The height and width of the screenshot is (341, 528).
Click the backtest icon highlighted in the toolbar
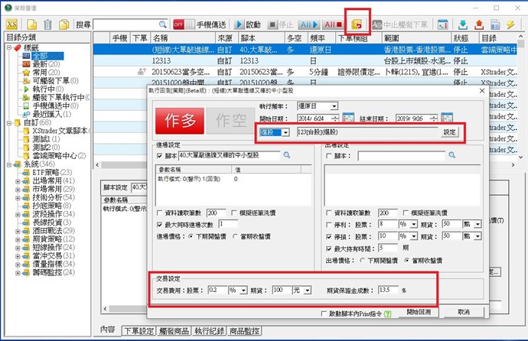tap(358, 24)
